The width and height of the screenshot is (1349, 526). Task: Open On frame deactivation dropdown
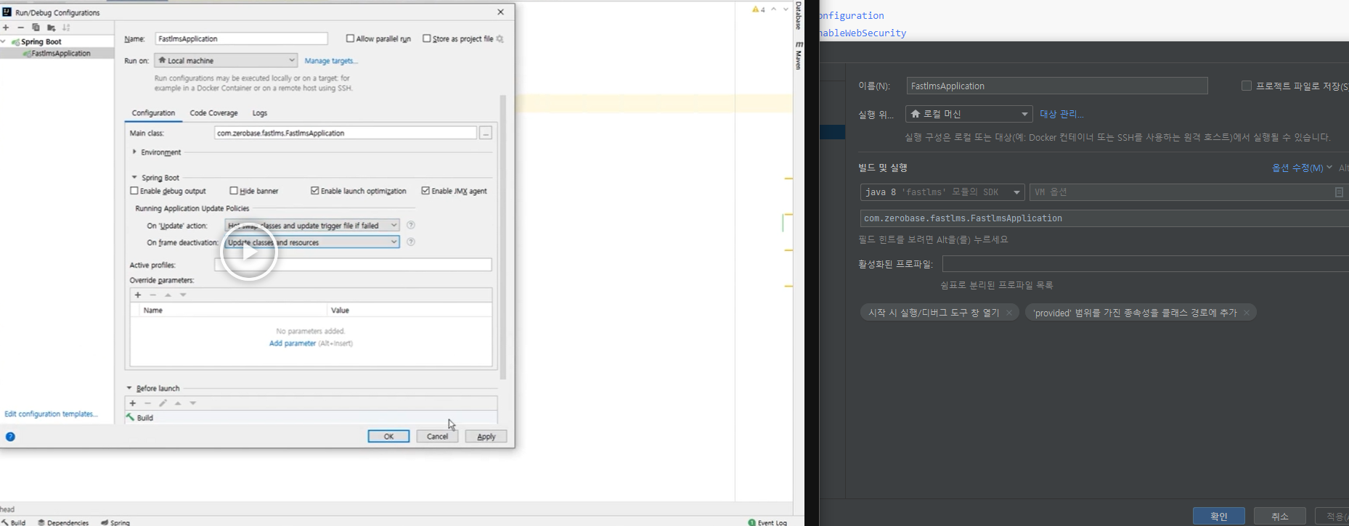312,242
